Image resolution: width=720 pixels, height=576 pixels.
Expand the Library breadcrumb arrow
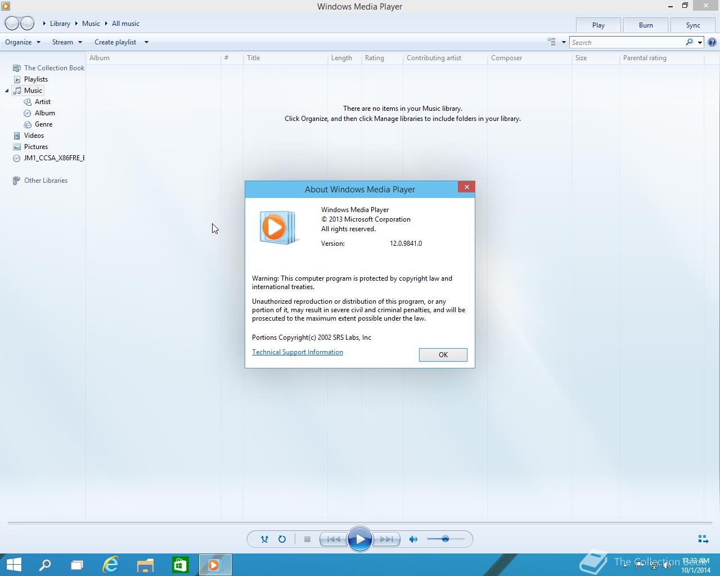76,24
